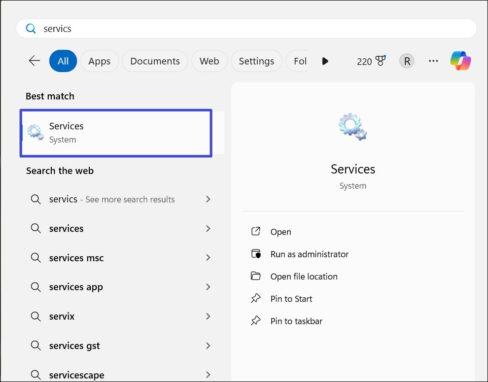Switch to the Documents filter tab
Viewport: 488px width, 382px height.
click(155, 61)
